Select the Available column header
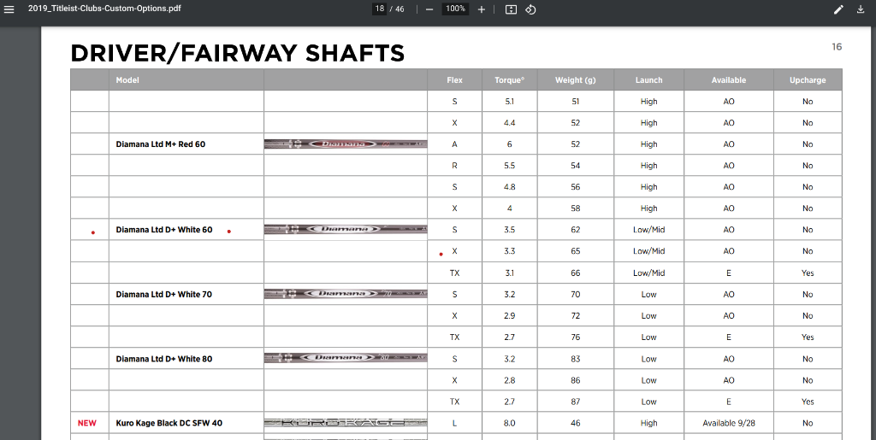This screenshot has height=440, width=876. [x=729, y=79]
